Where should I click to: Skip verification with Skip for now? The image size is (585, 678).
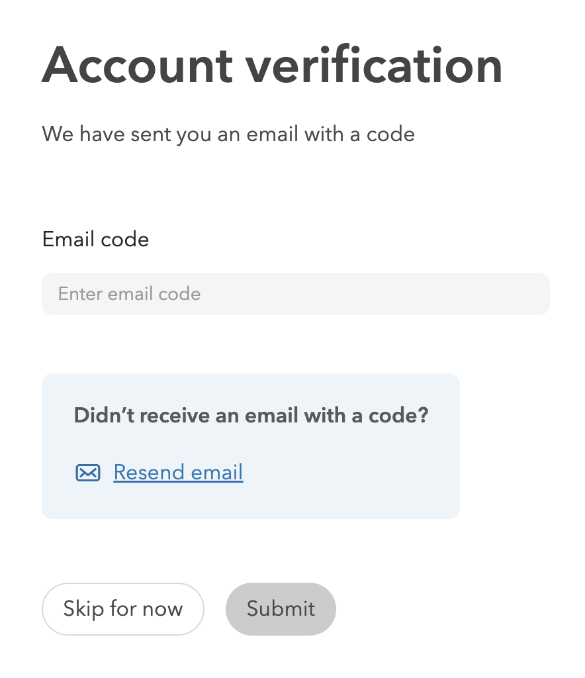(x=122, y=609)
